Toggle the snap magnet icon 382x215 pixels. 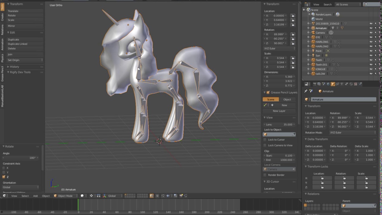point(163,196)
